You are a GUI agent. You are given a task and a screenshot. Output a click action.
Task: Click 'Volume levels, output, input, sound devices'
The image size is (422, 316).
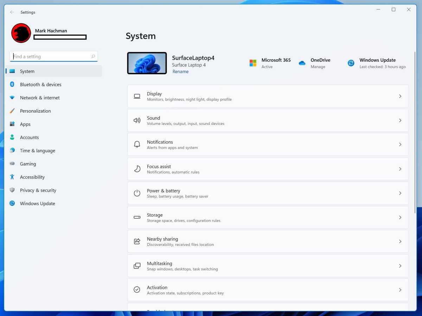186,124
